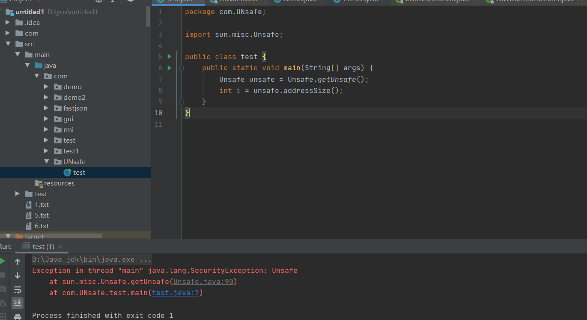The width and height of the screenshot is (587, 320).
Task: Select the fastjson package in tree
Action: pos(75,108)
